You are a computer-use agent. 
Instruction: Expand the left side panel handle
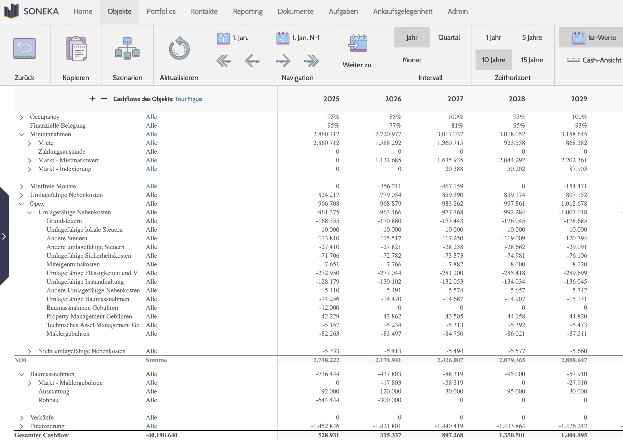4,237
